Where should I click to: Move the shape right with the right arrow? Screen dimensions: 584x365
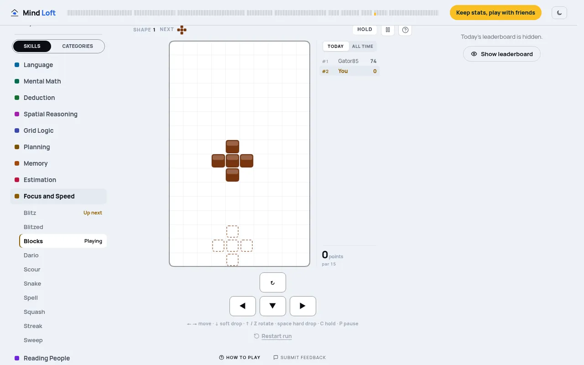pyautogui.click(x=303, y=306)
